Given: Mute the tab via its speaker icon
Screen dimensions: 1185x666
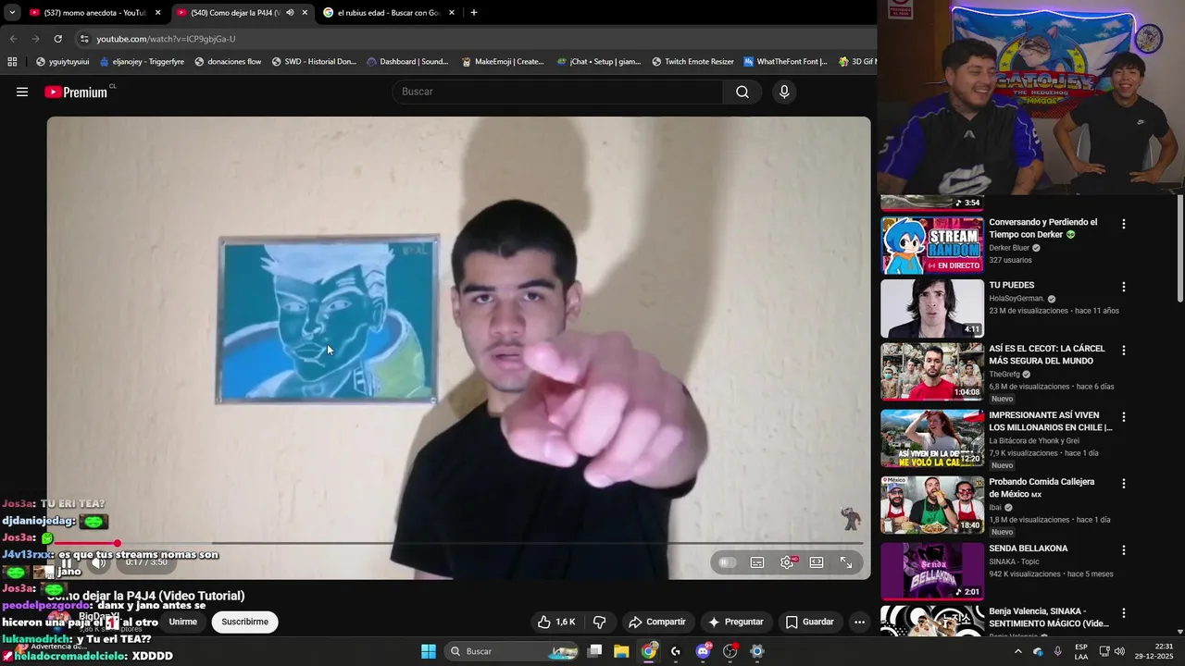Looking at the screenshot, I should (290, 13).
